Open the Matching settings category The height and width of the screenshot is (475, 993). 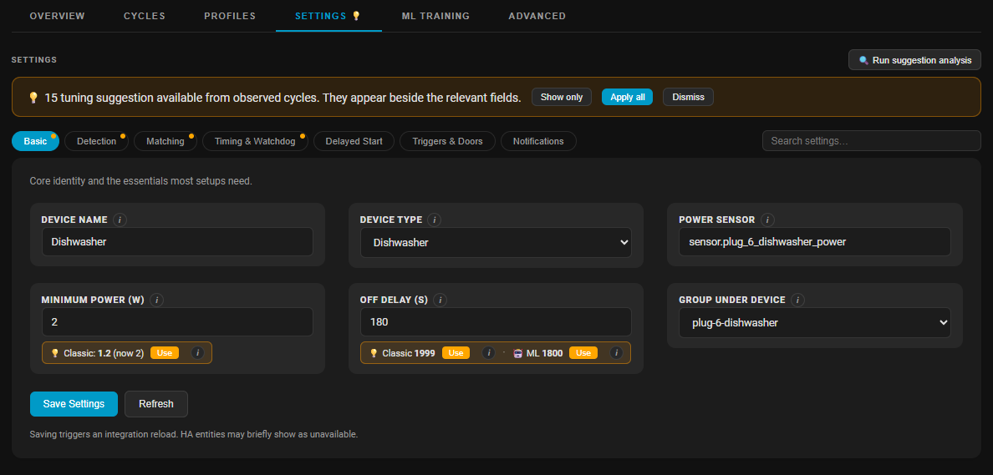[165, 141]
